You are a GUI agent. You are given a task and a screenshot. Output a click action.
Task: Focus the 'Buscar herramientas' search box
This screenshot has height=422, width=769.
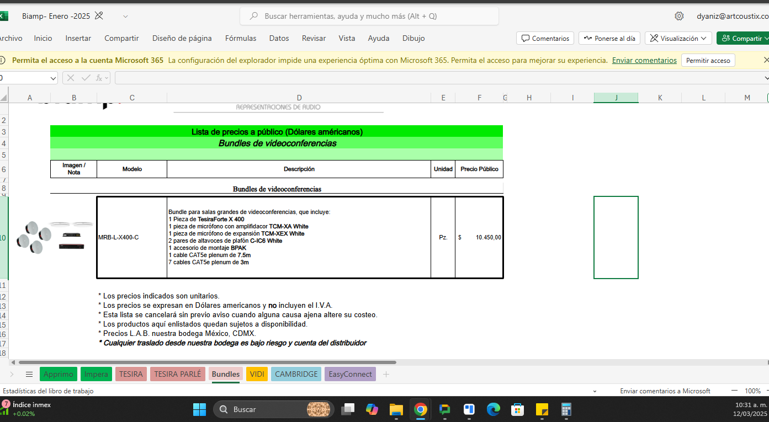369,16
